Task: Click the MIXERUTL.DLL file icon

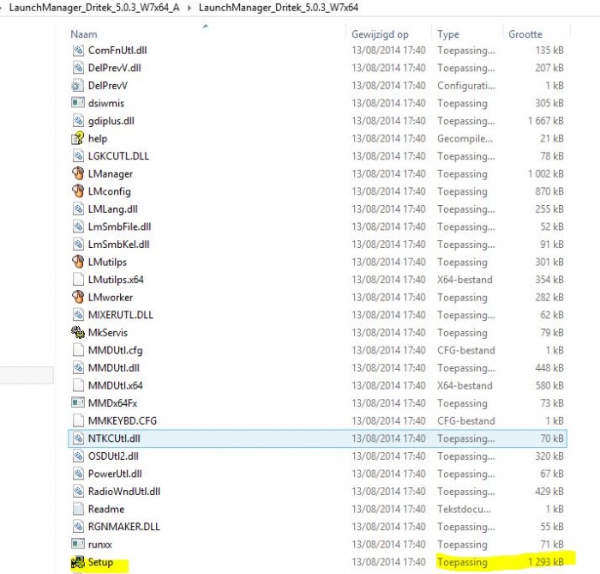Action: 78,315
